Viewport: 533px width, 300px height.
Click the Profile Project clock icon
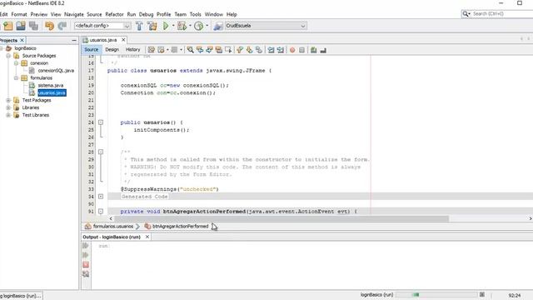pos(198,26)
